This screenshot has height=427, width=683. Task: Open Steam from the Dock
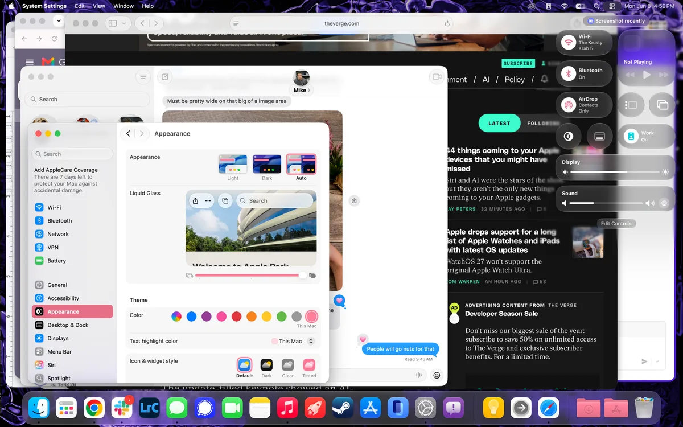(x=343, y=408)
